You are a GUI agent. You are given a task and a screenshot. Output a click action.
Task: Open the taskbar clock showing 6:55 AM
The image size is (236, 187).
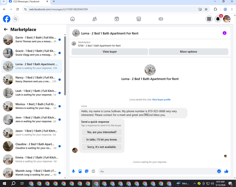(x=220, y=183)
